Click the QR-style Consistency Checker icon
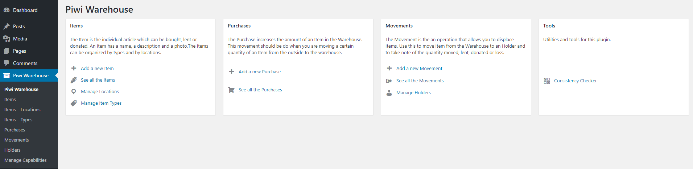This screenshot has width=693, height=169. (547, 81)
